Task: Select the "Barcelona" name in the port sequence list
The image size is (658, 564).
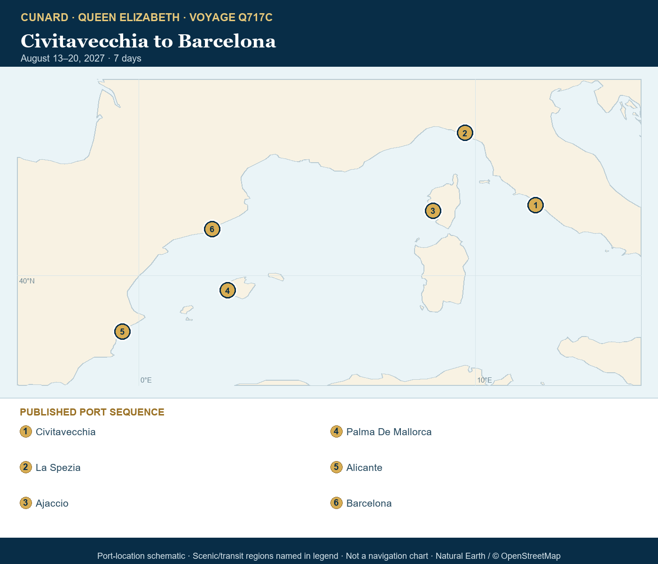Action: pos(369,503)
